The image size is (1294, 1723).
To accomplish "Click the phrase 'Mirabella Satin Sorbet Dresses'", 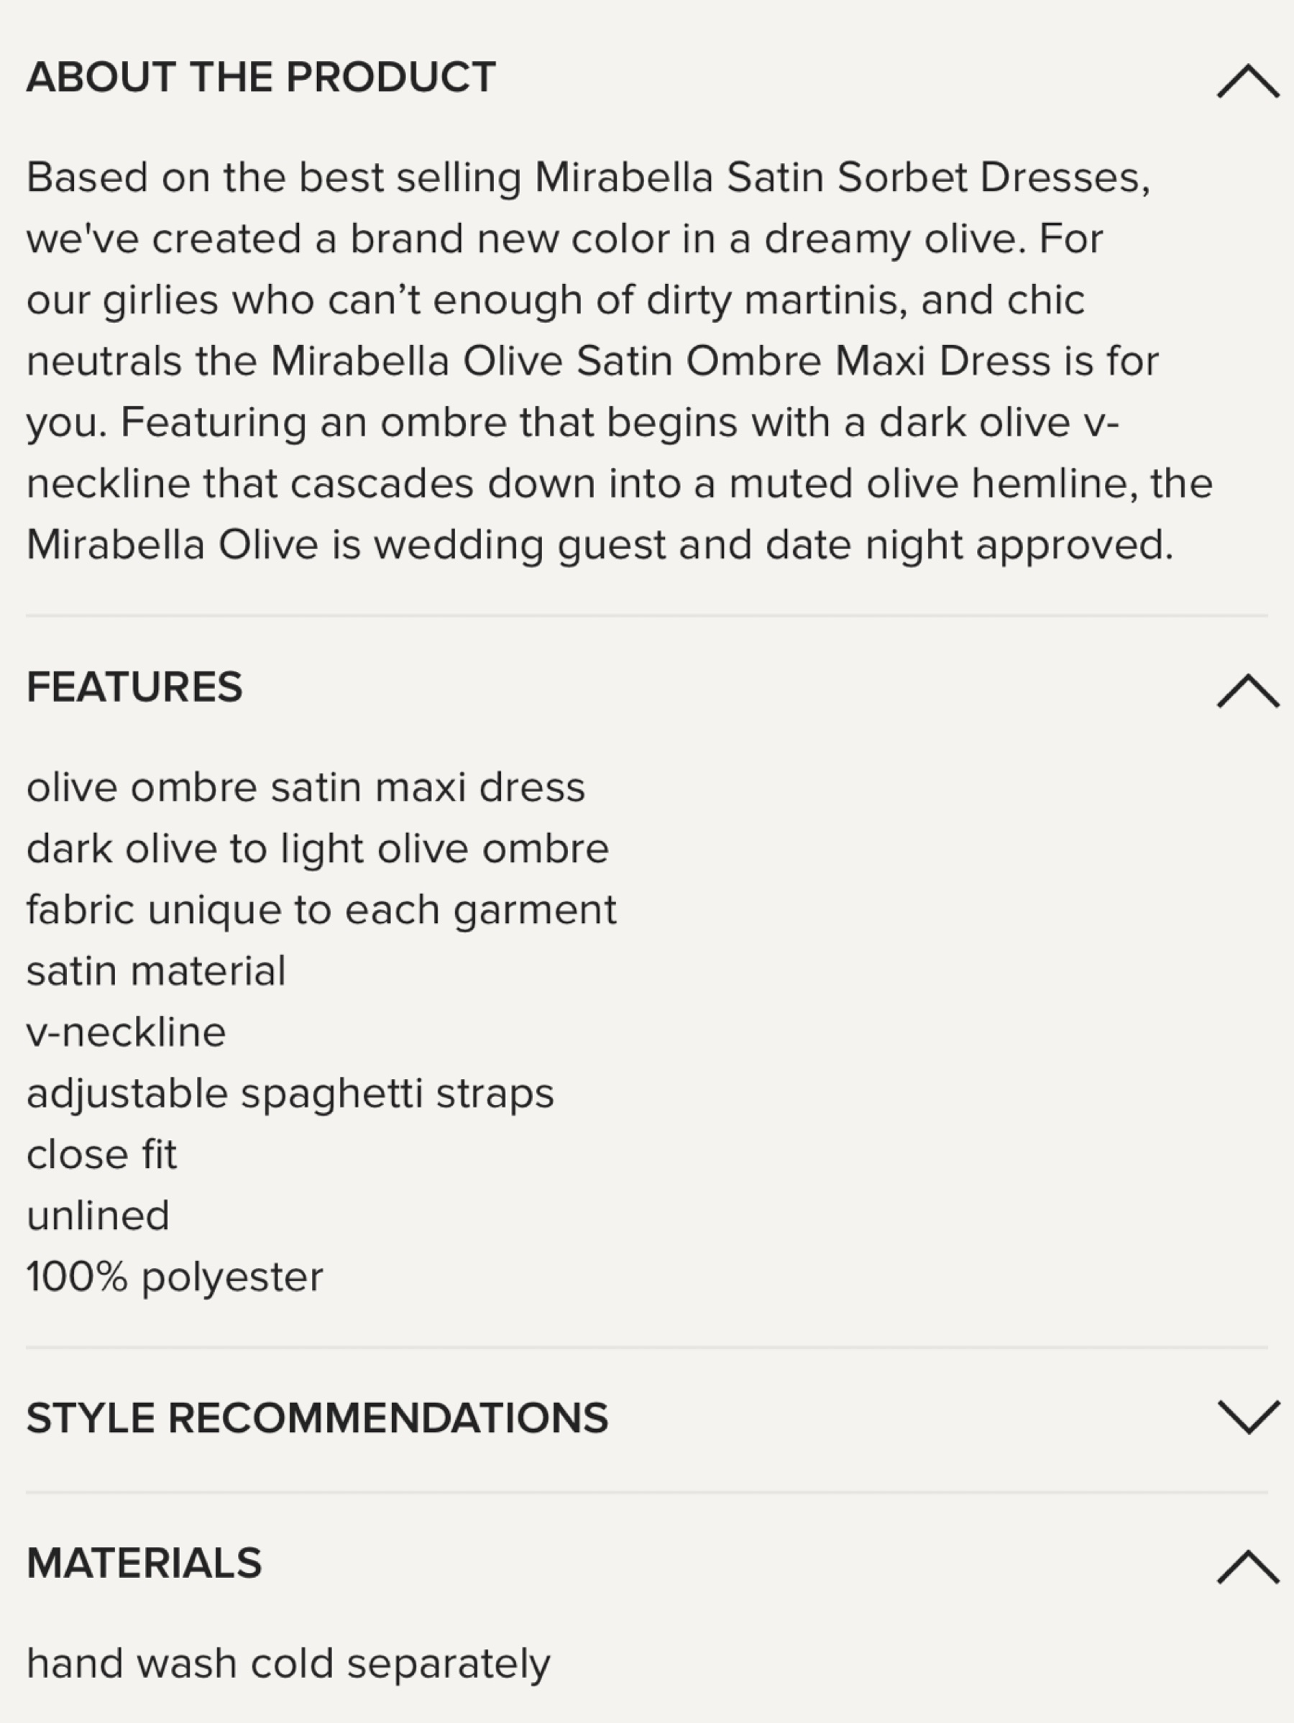I will point(840,178).
